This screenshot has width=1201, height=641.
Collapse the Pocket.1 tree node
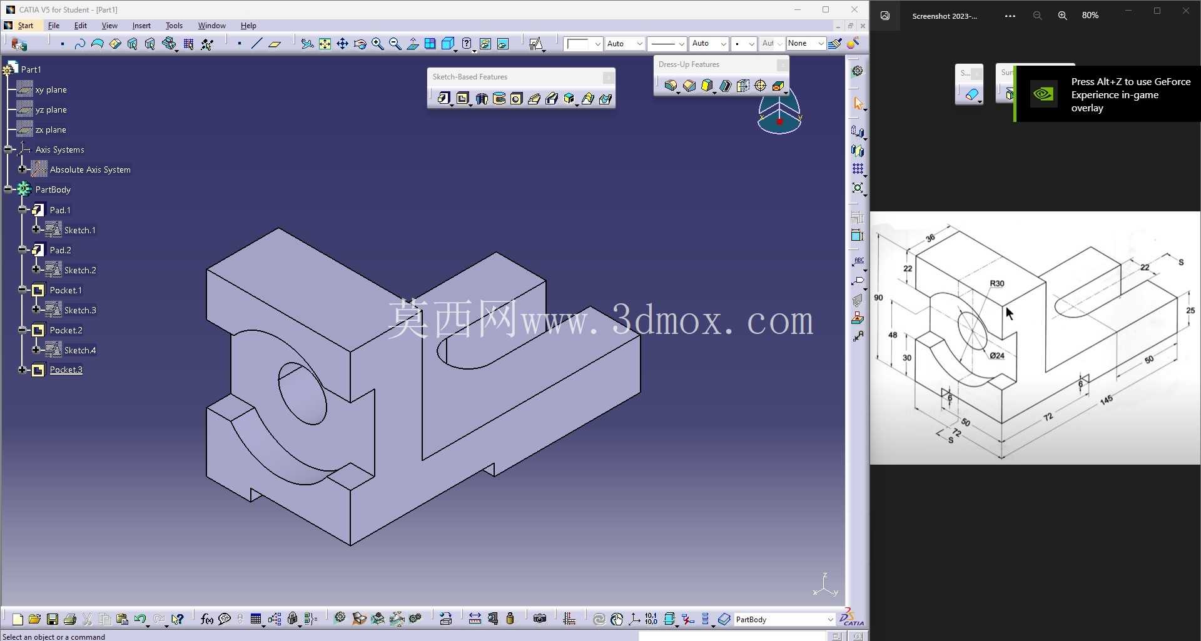click(x=23, y=290)
